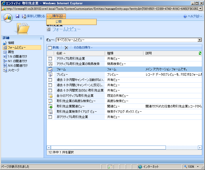The image size is (205, 170).
Task: Click the green refresh grid icon
Action: click(200, 53)
